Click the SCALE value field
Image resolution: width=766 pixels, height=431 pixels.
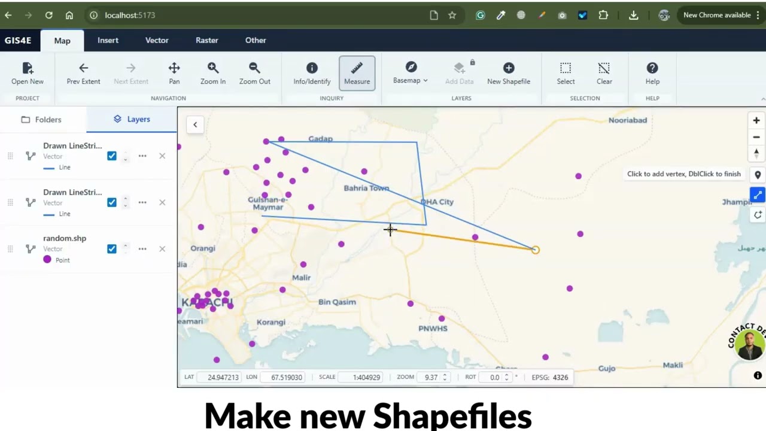(x=360, y=377)
